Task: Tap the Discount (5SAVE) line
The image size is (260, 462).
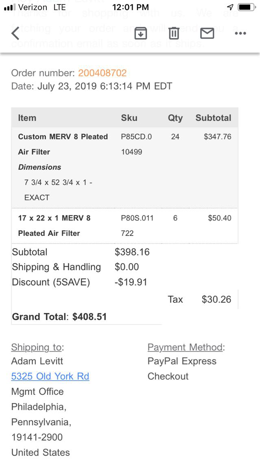Action: click(x=51, y=282)
